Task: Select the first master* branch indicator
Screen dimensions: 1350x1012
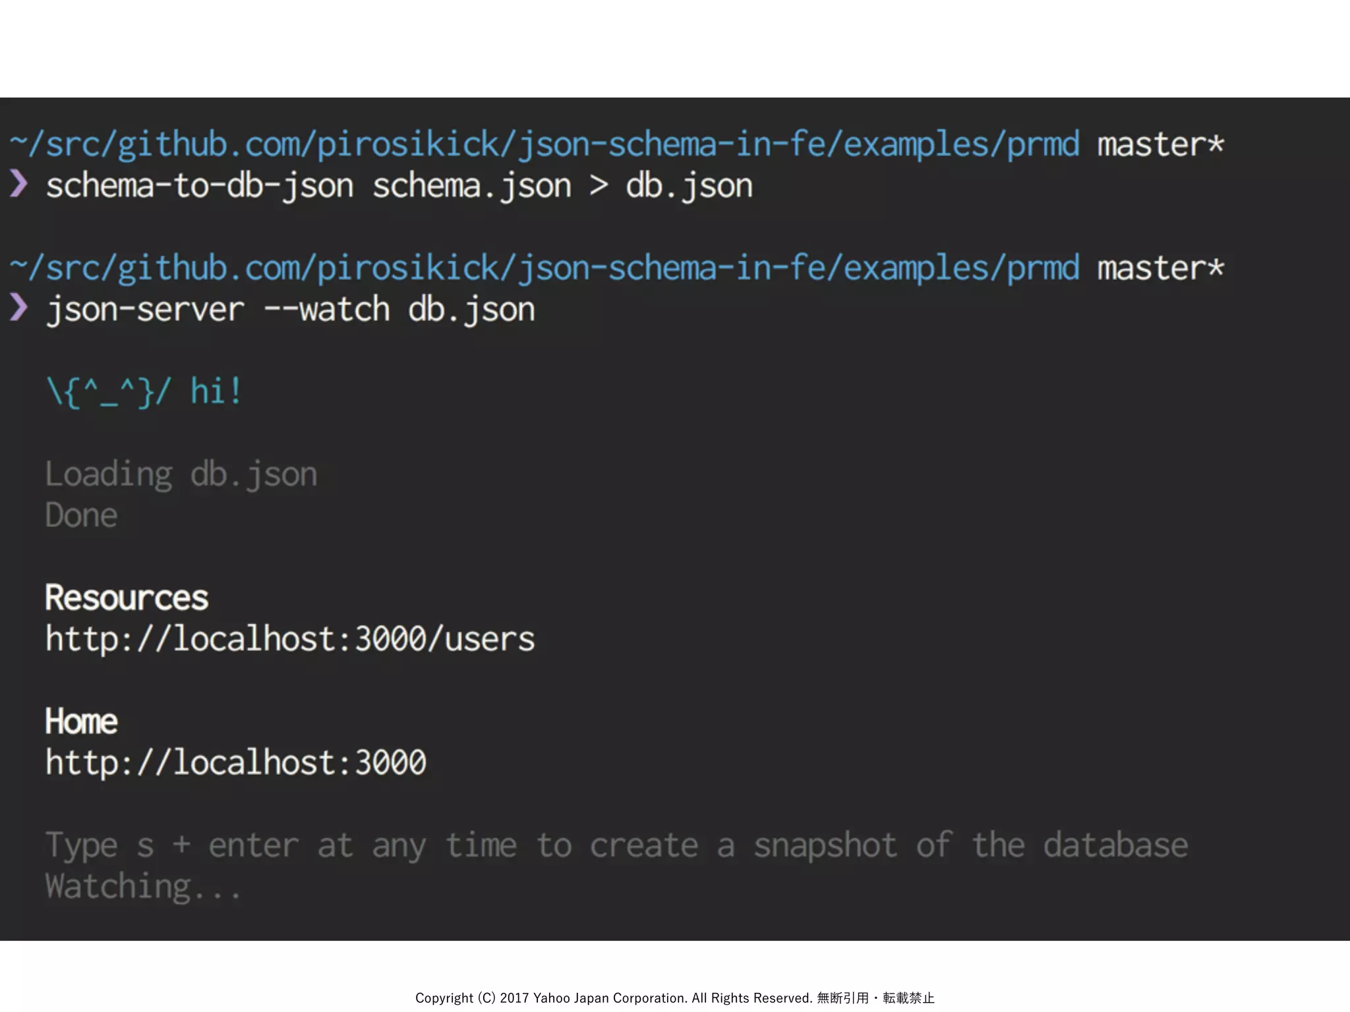Action: 1160,144
